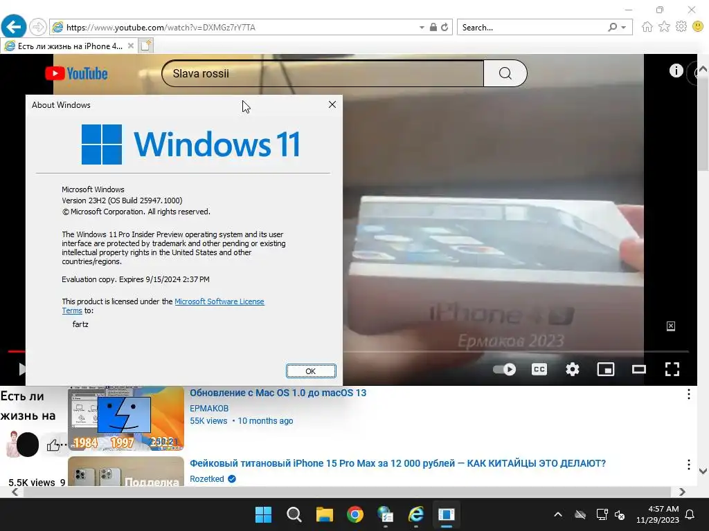Open File Explorer from taskbar
Viewport: 709px width, 531px height.
[324, 514]
